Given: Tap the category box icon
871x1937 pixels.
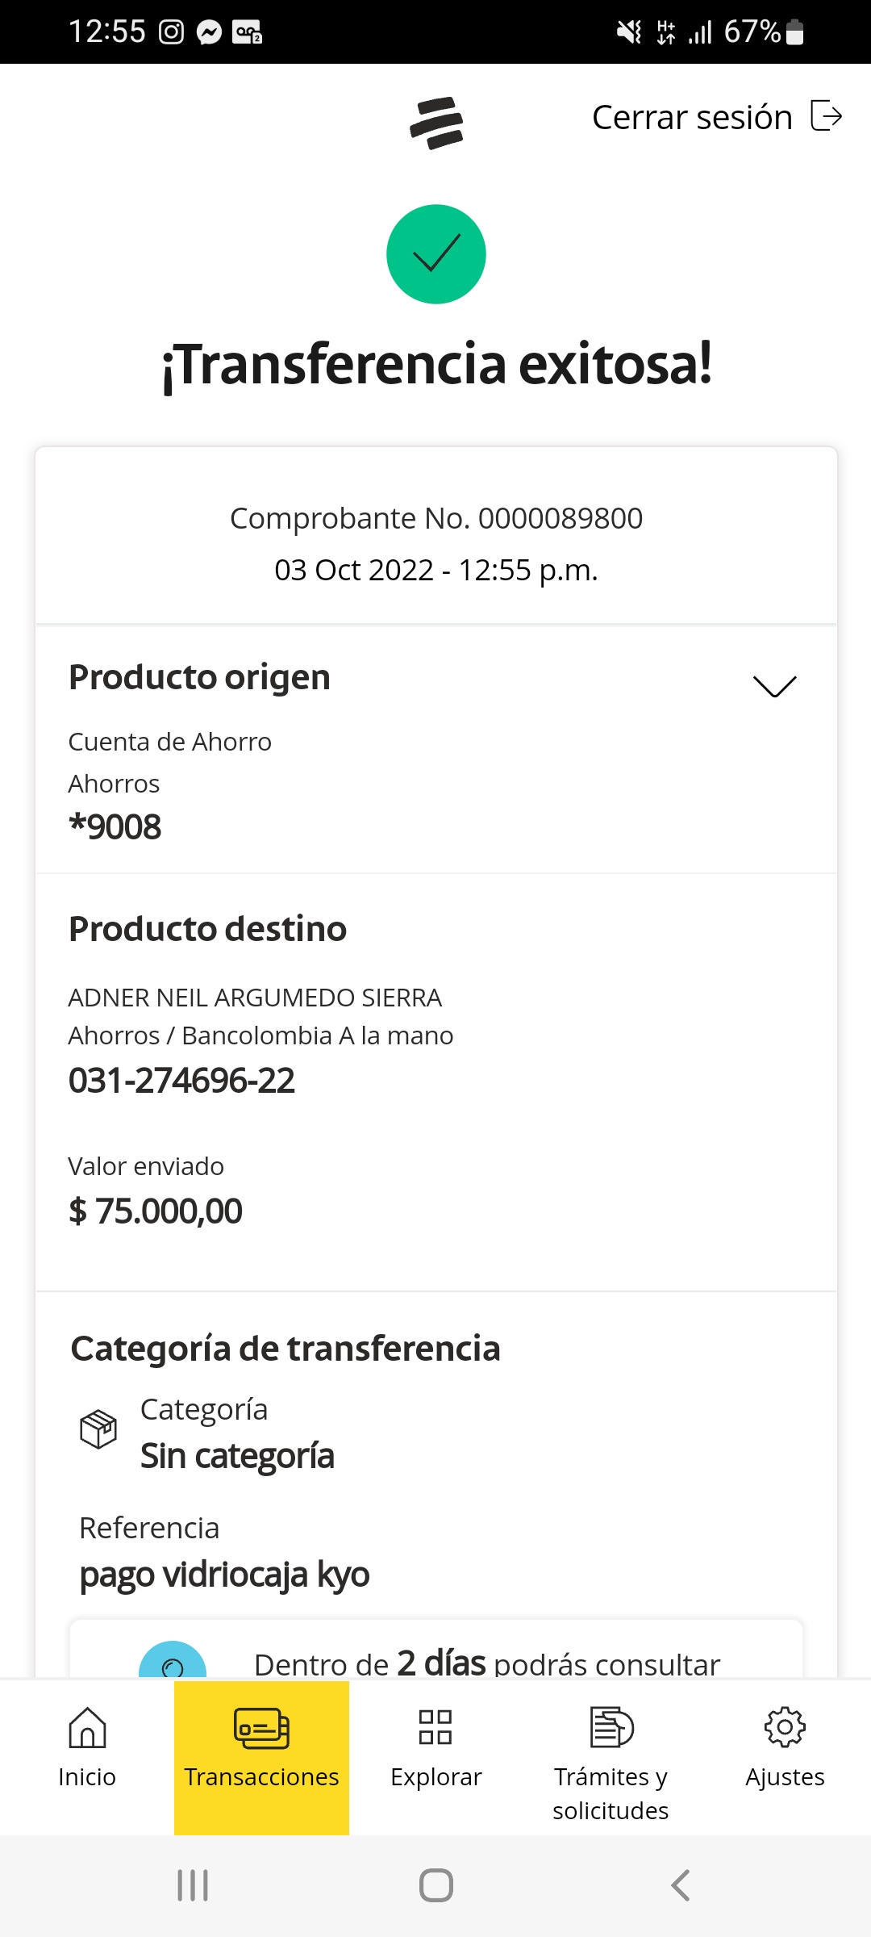Looking at the screenshot, I should pos(98,1429).
